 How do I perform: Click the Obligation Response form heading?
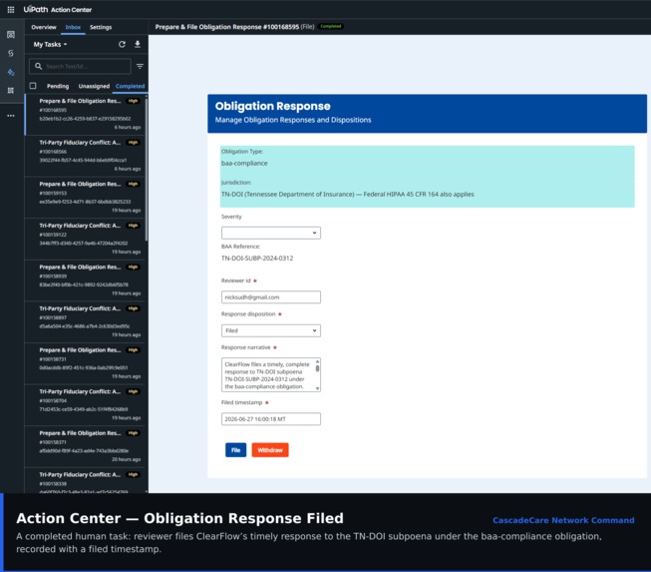[x=273, y=107]
